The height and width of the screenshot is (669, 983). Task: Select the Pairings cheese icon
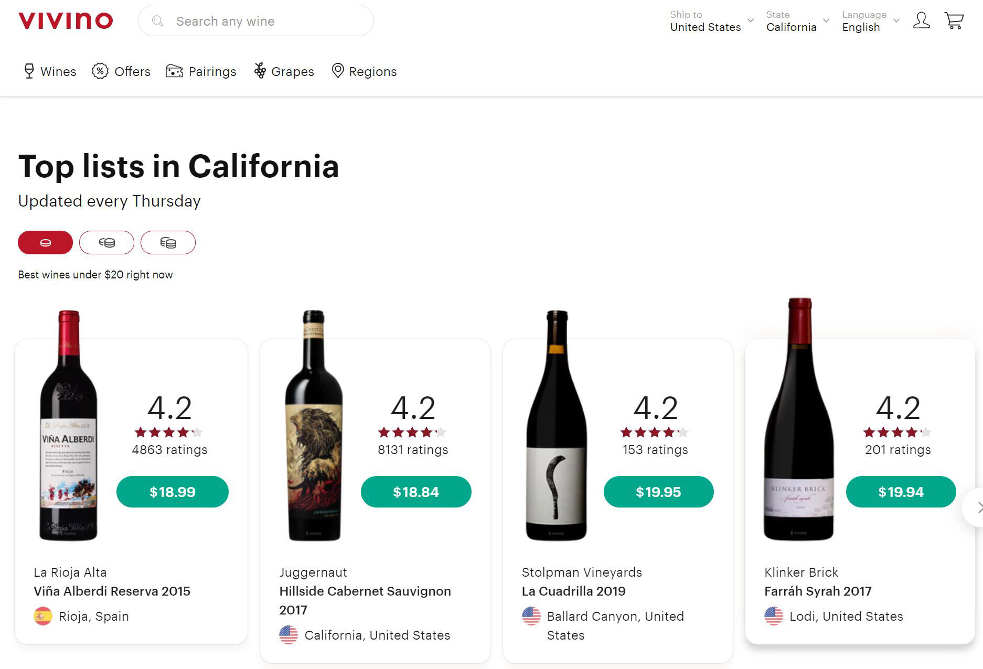(174, 71)
